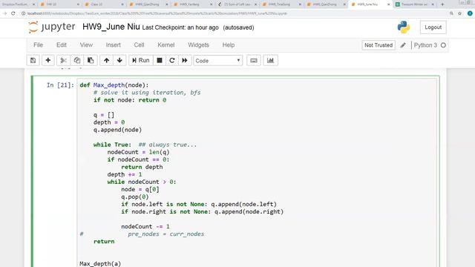Image resolution: width=475 pixels, height=267 pixels.
Task: Click the zoom magnifier icon in address bar
Action: (x=451, y=13)
